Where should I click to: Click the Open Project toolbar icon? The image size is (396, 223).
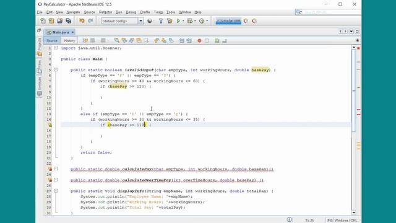click(x=60, y=21)
